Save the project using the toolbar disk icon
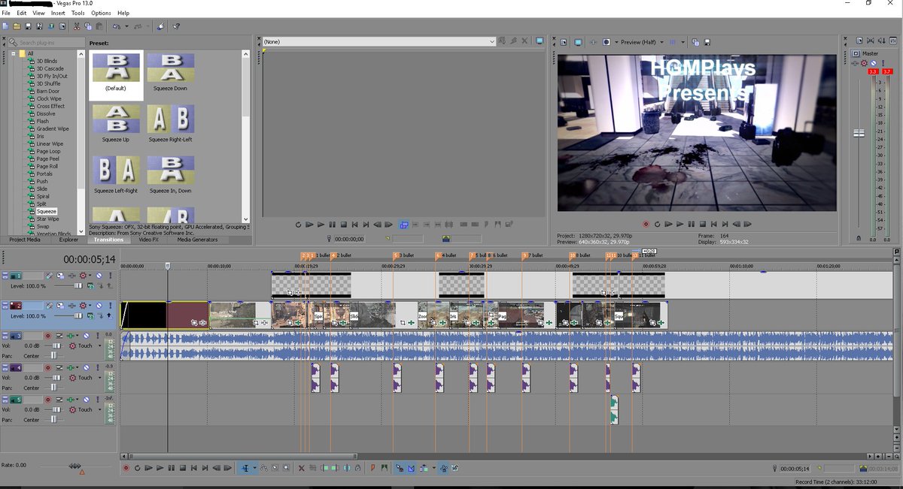This screenshot has height=489, width=903. (28, 26)
